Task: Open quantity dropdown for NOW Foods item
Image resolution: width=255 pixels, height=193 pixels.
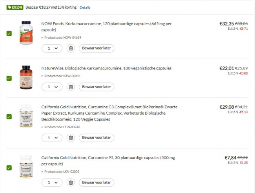Action: 52,48
